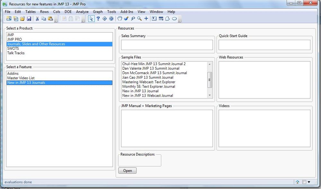This screenshot has height=189, width=321.
Task: Select Master Video List feature
Action: tap(59, 78)
